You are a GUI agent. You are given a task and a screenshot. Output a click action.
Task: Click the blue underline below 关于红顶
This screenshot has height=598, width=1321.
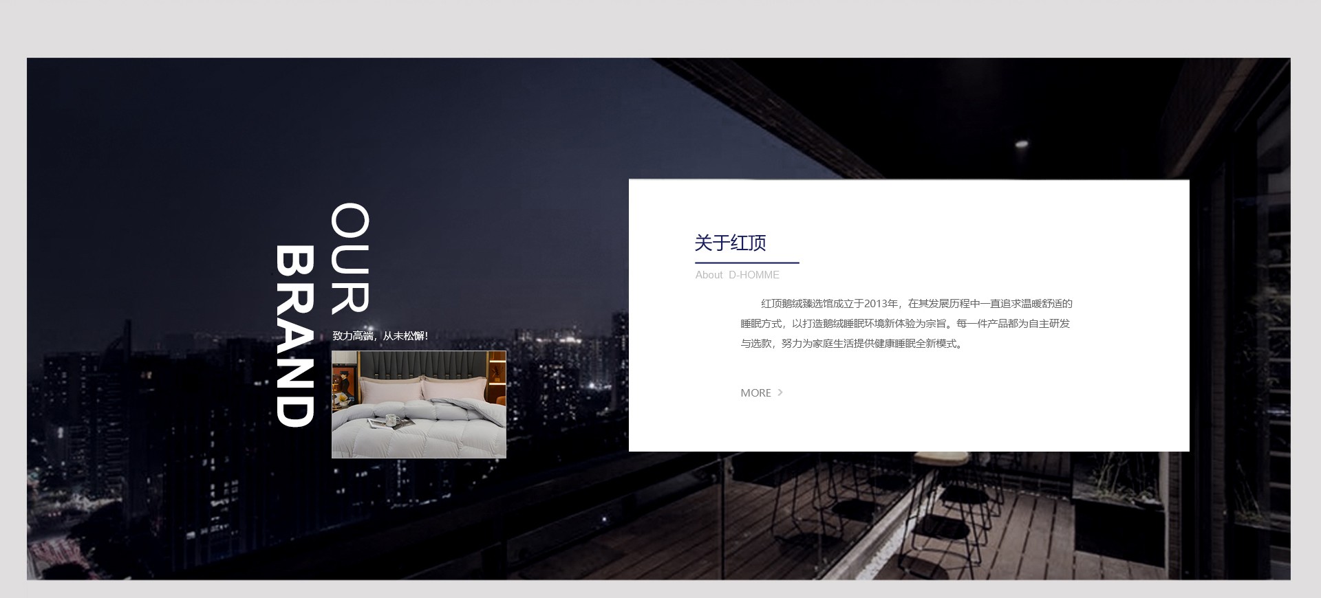(x=747, y=263)
